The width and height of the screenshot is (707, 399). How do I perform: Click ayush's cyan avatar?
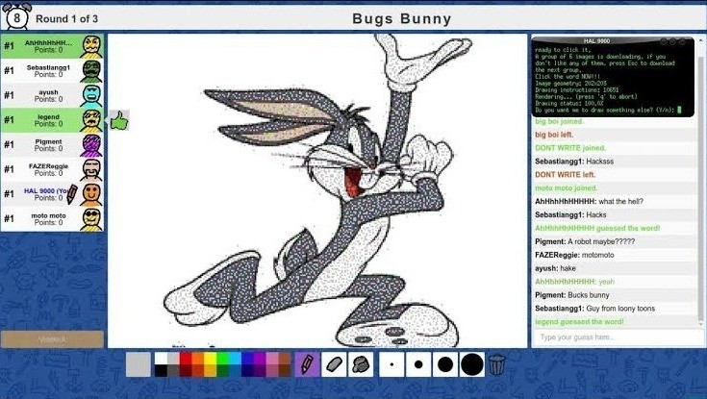coord(91,95)
